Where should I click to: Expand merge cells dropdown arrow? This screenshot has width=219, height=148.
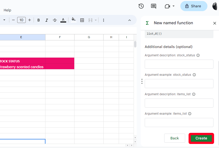pos(96,20)
